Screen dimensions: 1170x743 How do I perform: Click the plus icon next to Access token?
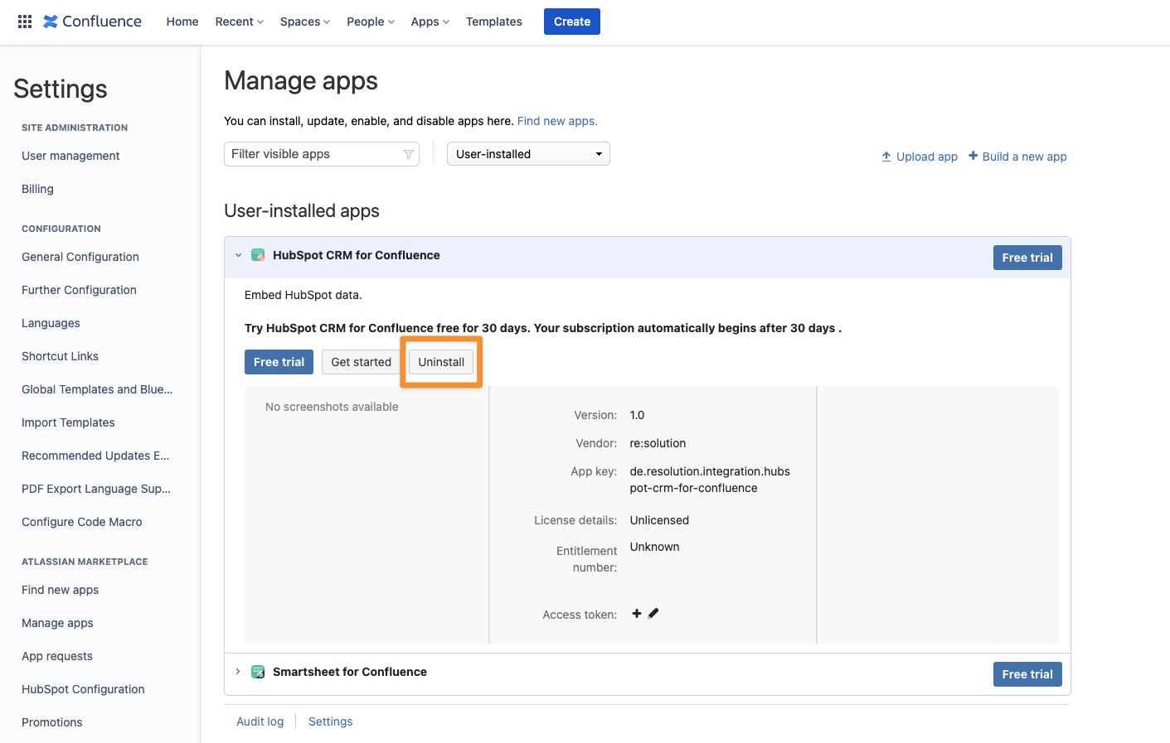(637, 614)
